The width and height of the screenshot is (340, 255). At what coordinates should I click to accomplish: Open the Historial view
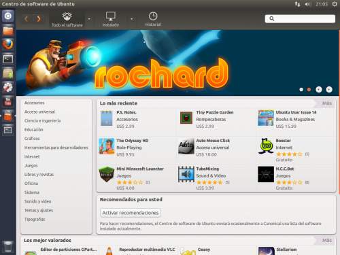(x=153, y=19)
